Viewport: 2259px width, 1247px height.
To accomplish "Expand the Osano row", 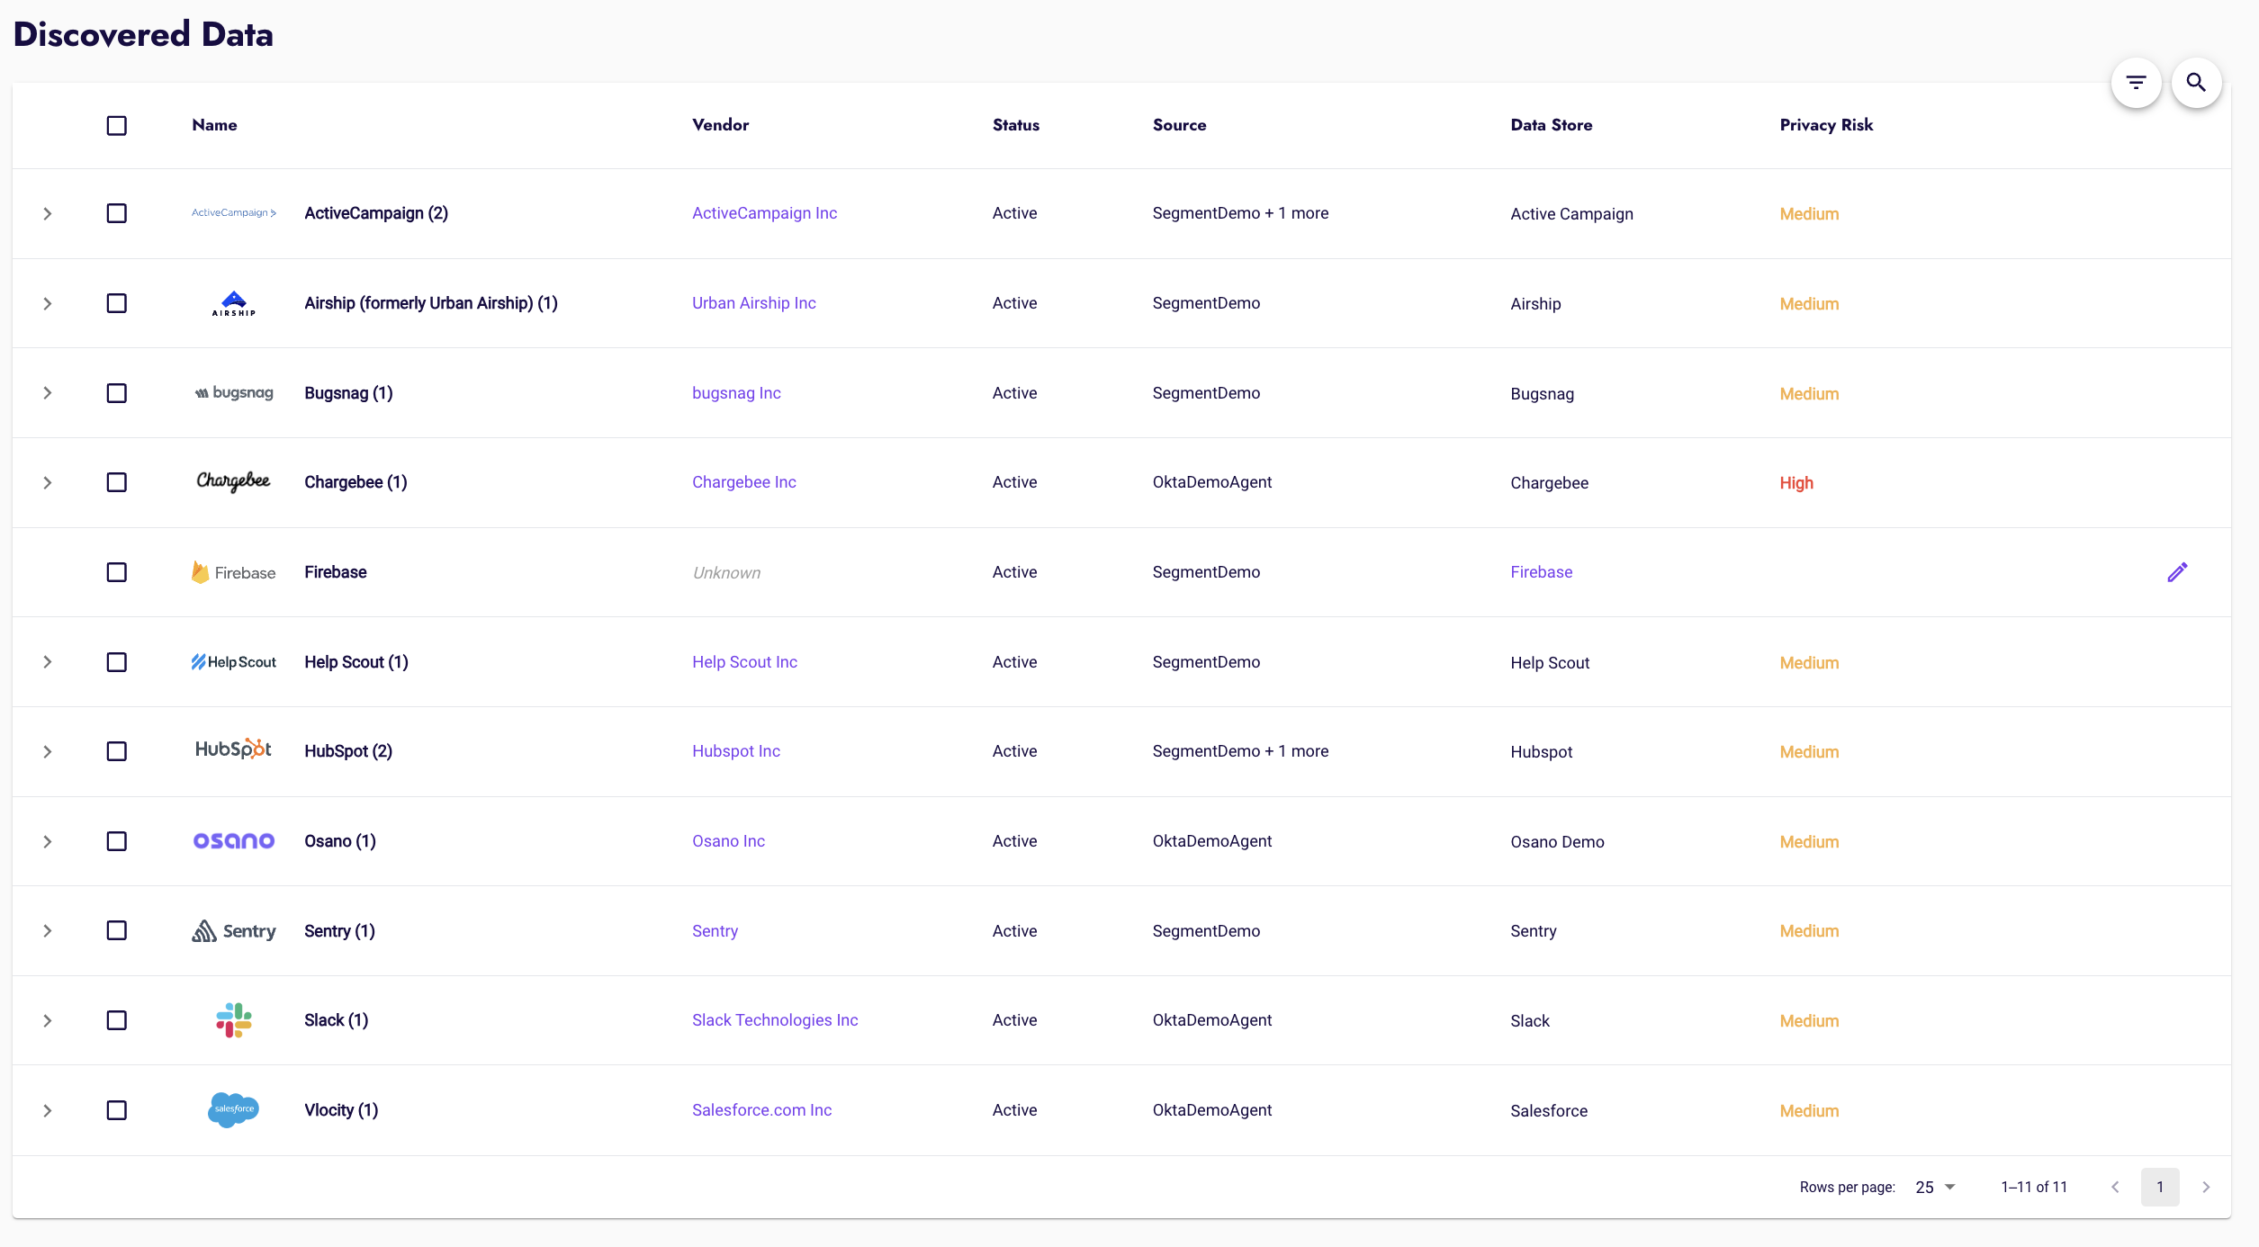I will pyautogui.click(x=48, y=841).
